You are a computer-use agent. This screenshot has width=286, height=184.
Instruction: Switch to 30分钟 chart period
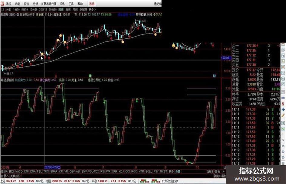[43, 9]
